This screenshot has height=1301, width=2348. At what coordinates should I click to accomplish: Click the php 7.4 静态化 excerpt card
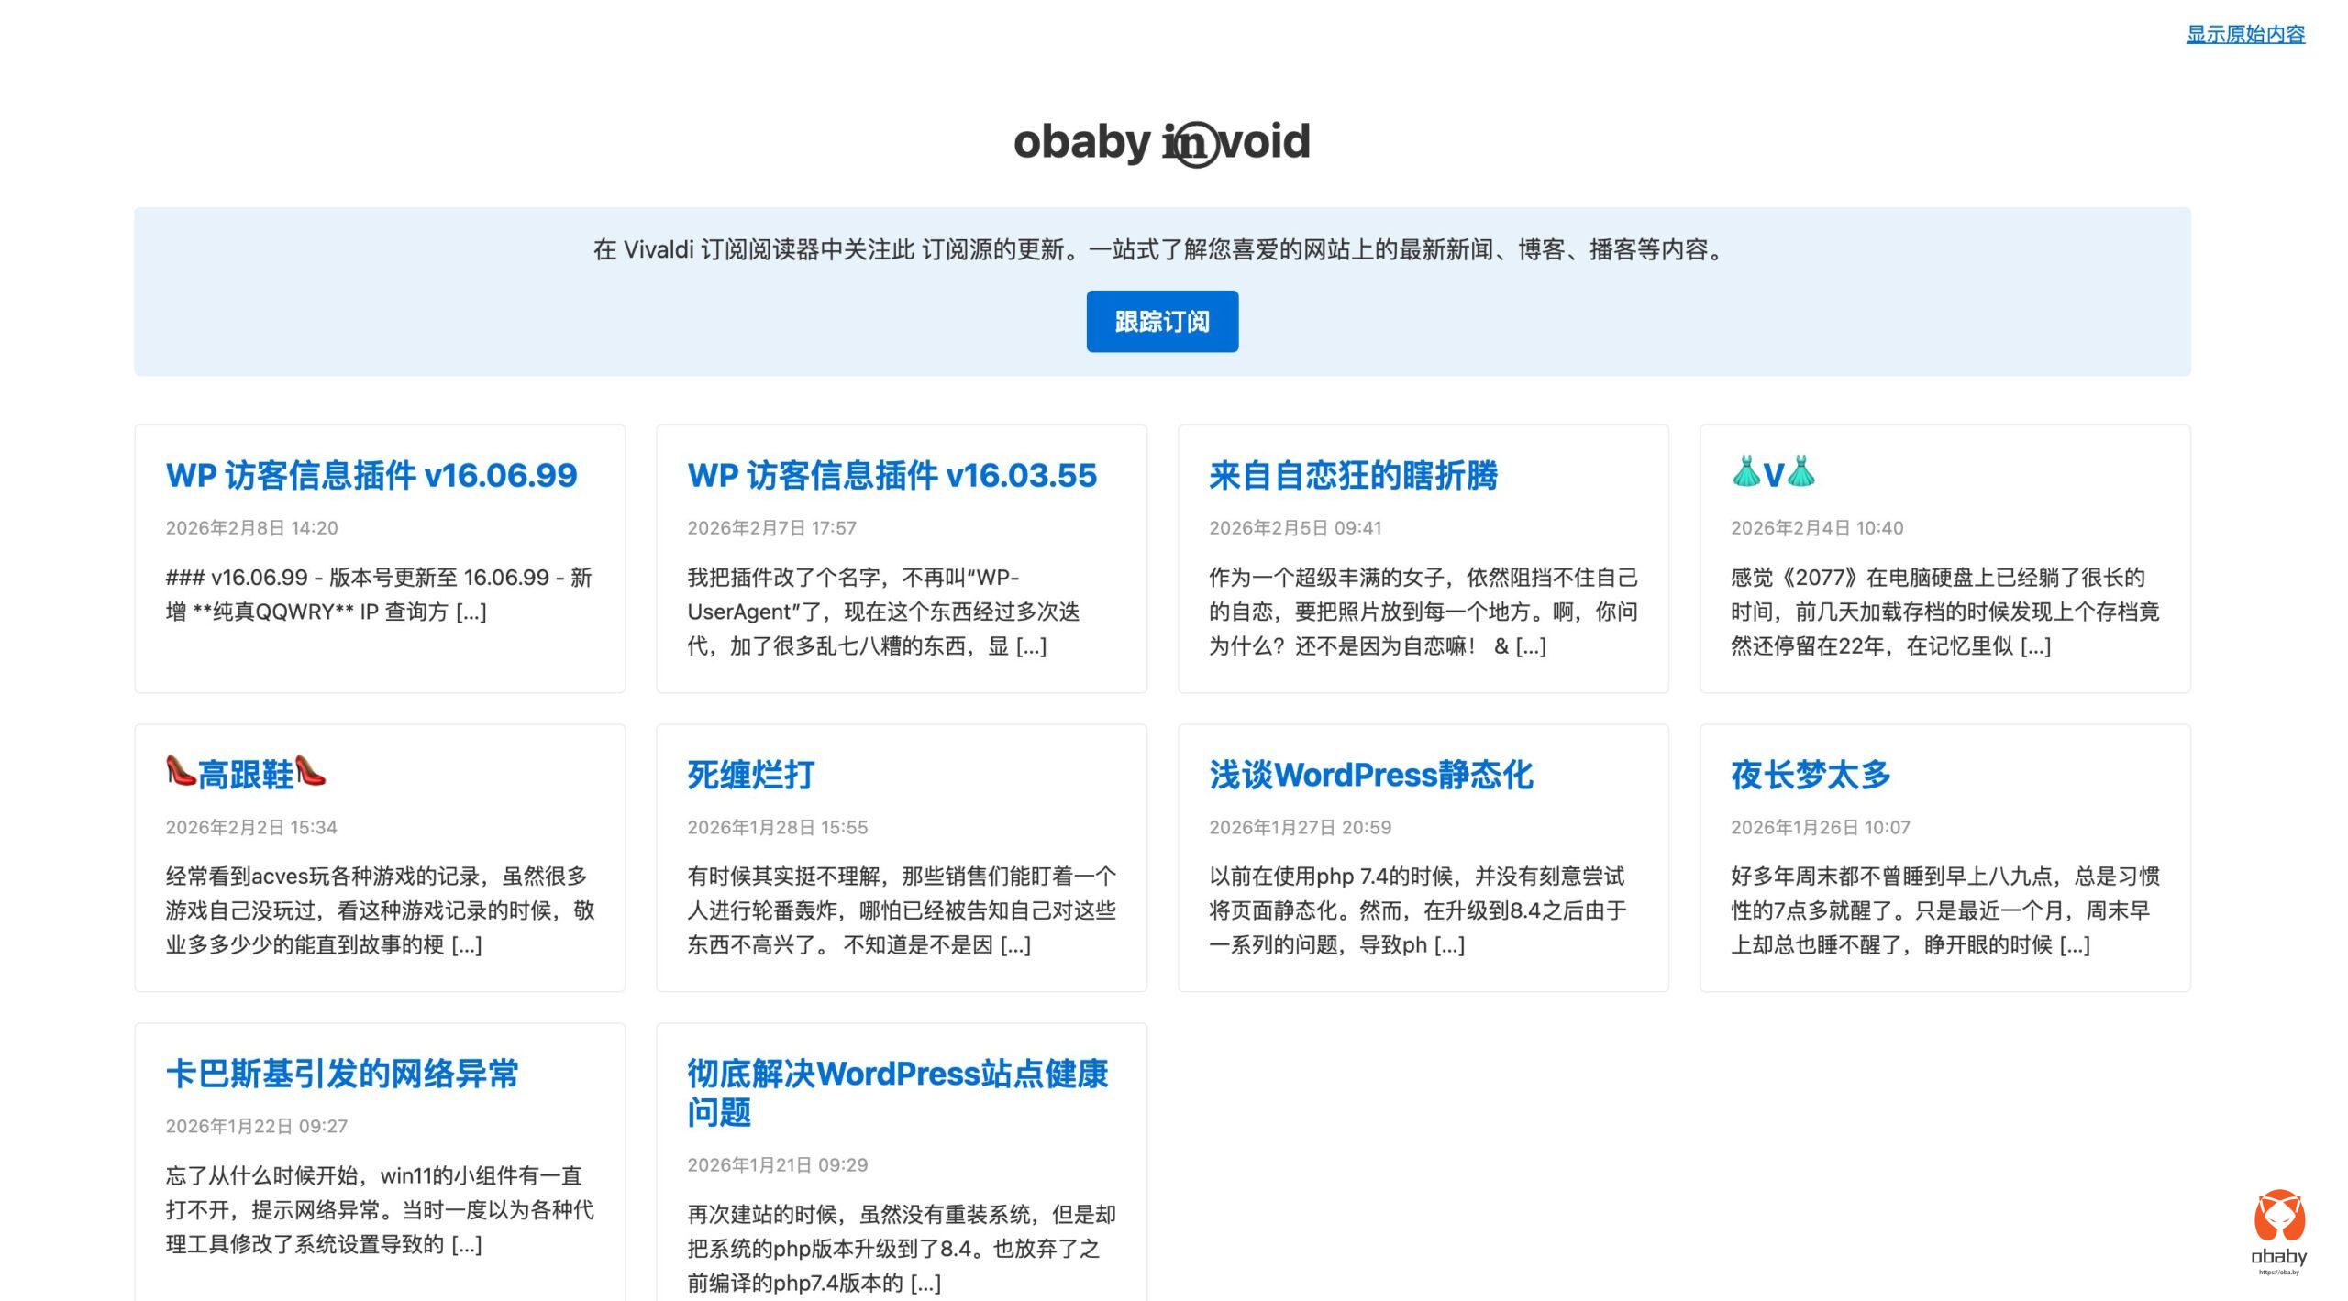click(x=1417, y=910)
